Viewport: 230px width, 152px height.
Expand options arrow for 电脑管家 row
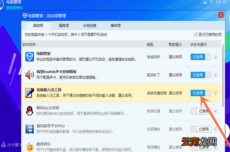point(215,57)
